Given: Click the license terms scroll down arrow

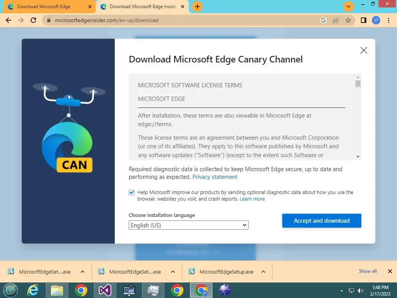Looking at the screenshot, I should coord(358,157).
